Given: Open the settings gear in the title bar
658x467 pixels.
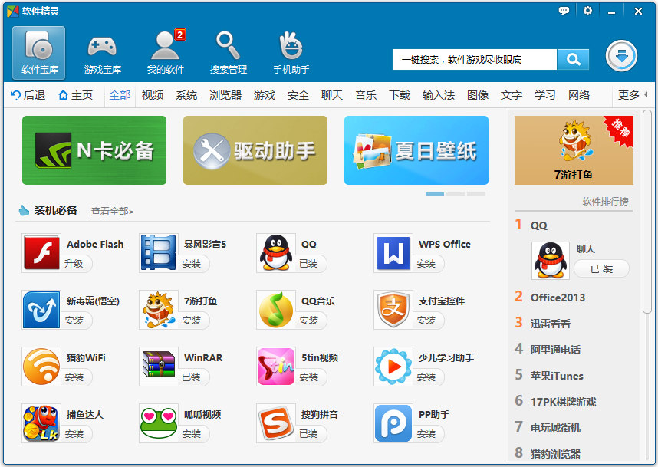Looking at the screenshot, I should (x=587, y=11).
